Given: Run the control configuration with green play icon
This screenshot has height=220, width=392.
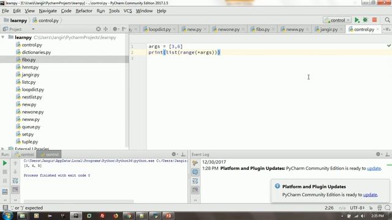Looking at the screenshot, I should tap(357, 20).
